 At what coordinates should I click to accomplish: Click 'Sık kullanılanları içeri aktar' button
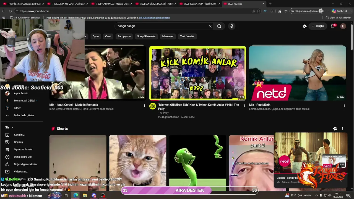pyautogui.click(x=25, y=18)
